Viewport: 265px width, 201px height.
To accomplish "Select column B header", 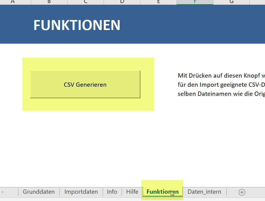I will coord(49,2).
